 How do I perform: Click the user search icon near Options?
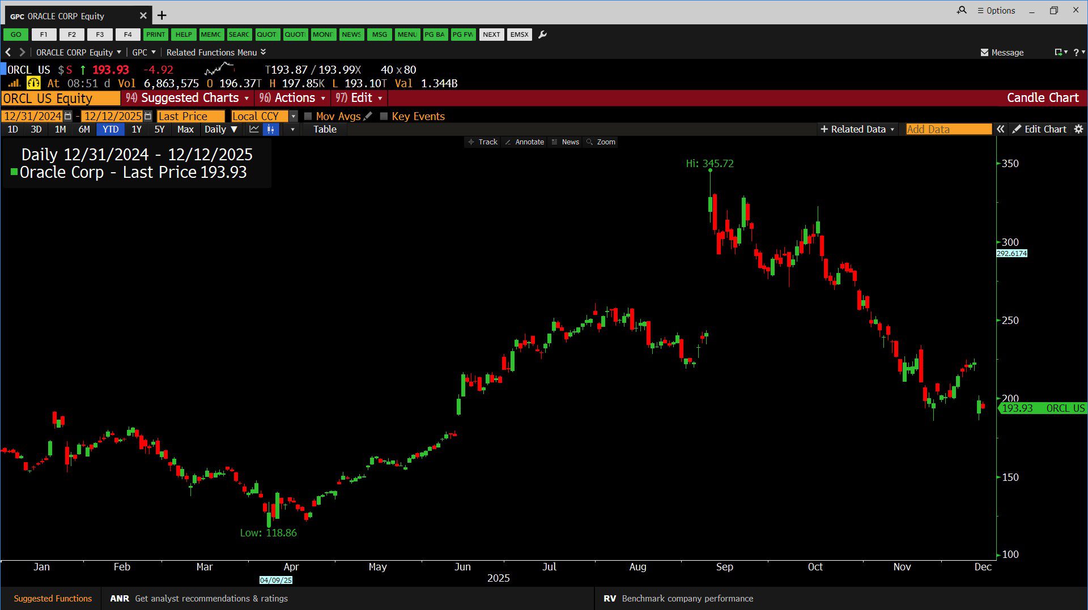click(x=962, y=10)
